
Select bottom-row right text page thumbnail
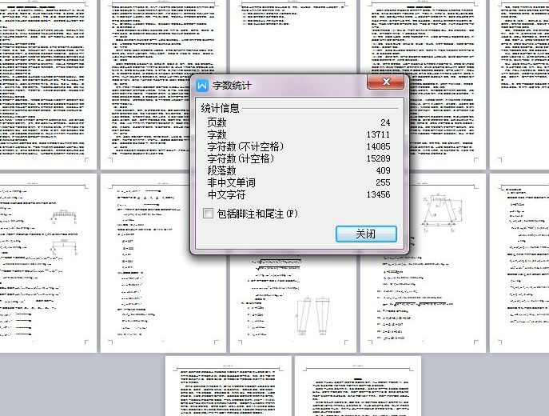(x=358, y=386)
